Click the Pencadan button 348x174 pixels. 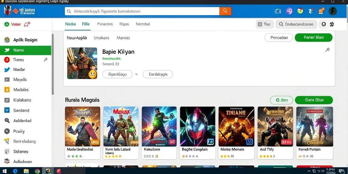tap(279, 37)
